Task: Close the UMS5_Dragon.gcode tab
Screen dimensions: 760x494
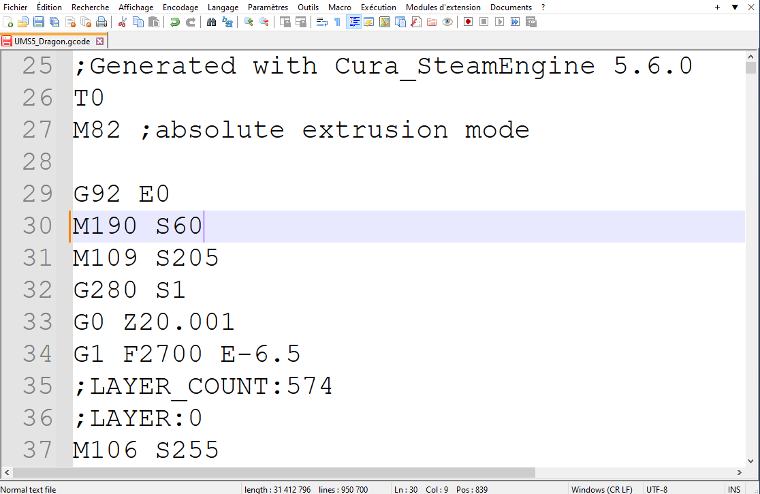Action: pyautogui.click(x=100, y=41)
